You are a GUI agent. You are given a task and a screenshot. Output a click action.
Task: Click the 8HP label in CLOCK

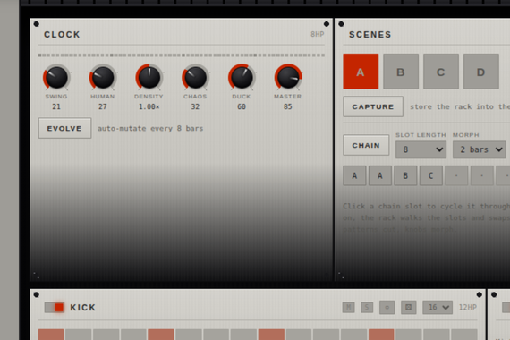pos(317,34)
